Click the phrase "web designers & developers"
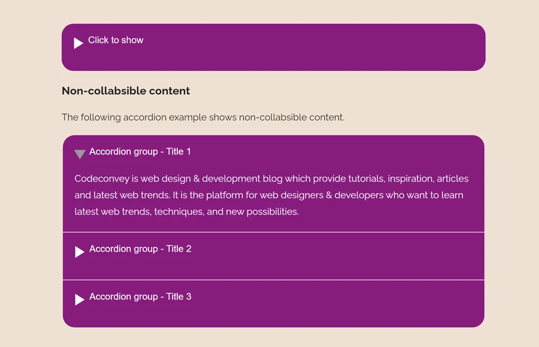The image size is (539, 347). (305, 195)
